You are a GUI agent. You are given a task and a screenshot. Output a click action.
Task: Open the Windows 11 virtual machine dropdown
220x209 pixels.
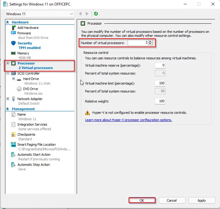click(x=40, y=14)
